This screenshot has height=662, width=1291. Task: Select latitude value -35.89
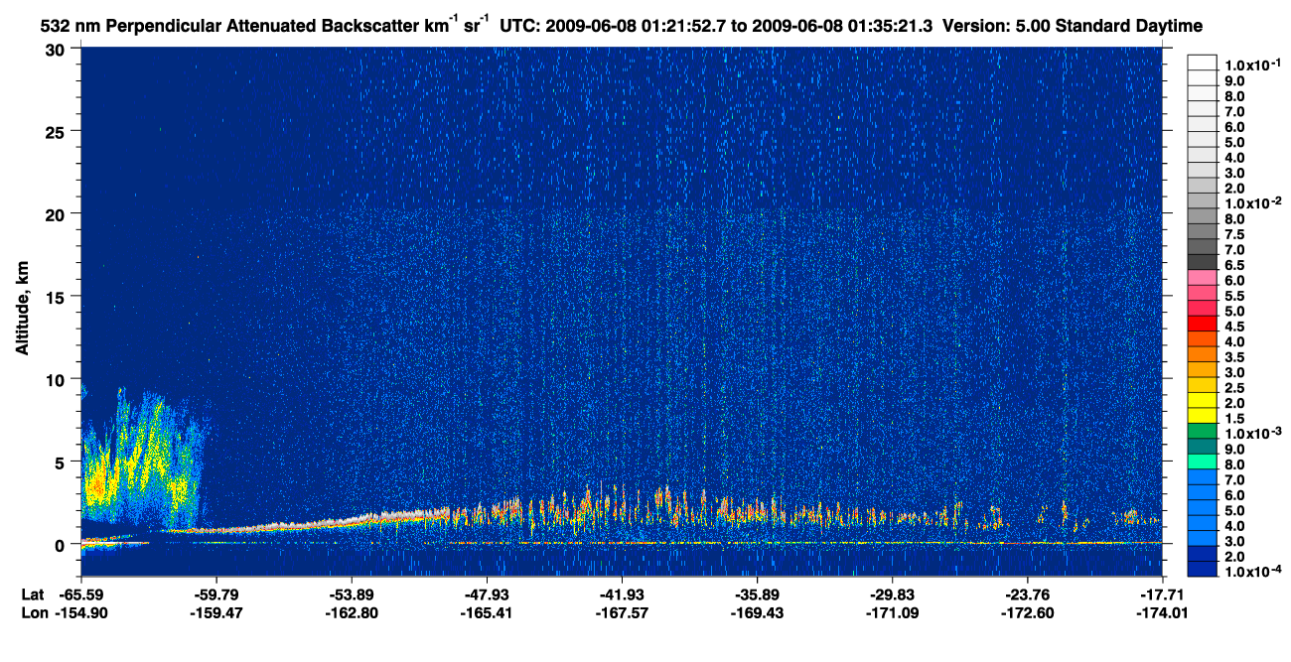[757, 594]
